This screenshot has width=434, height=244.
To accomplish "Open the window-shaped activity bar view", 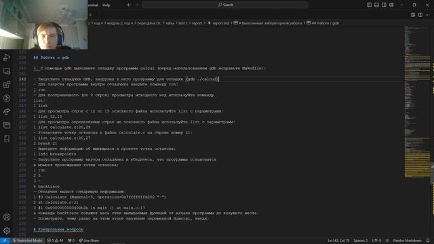I will point(7,125).
